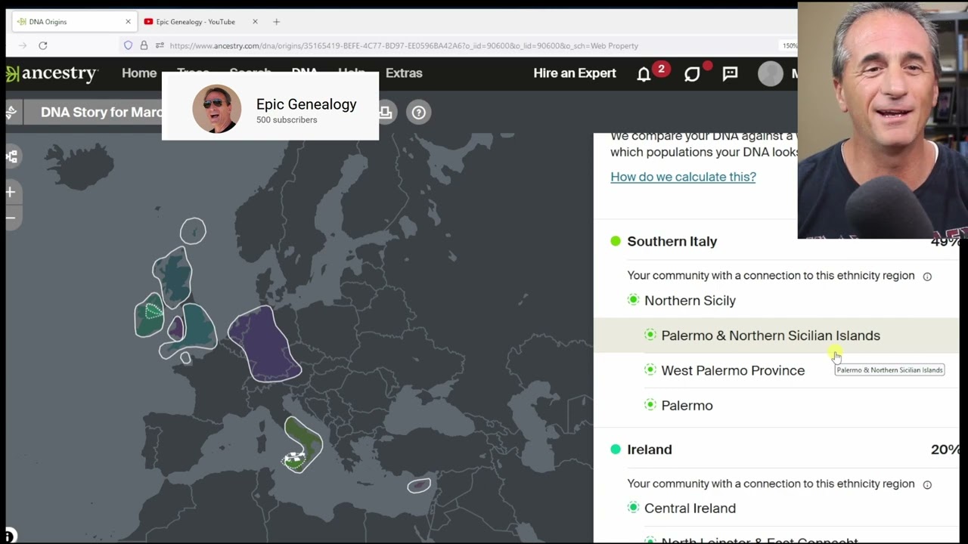Click the Epic Genealogy channel name
The height and width of the screenshot is (544, 968).
(x=306, y=104)
